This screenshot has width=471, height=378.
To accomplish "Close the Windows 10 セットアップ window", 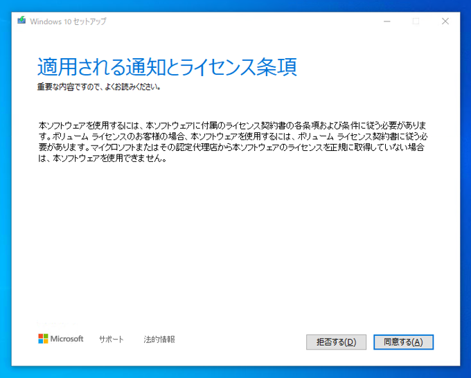I will click(x=445, y=21).
